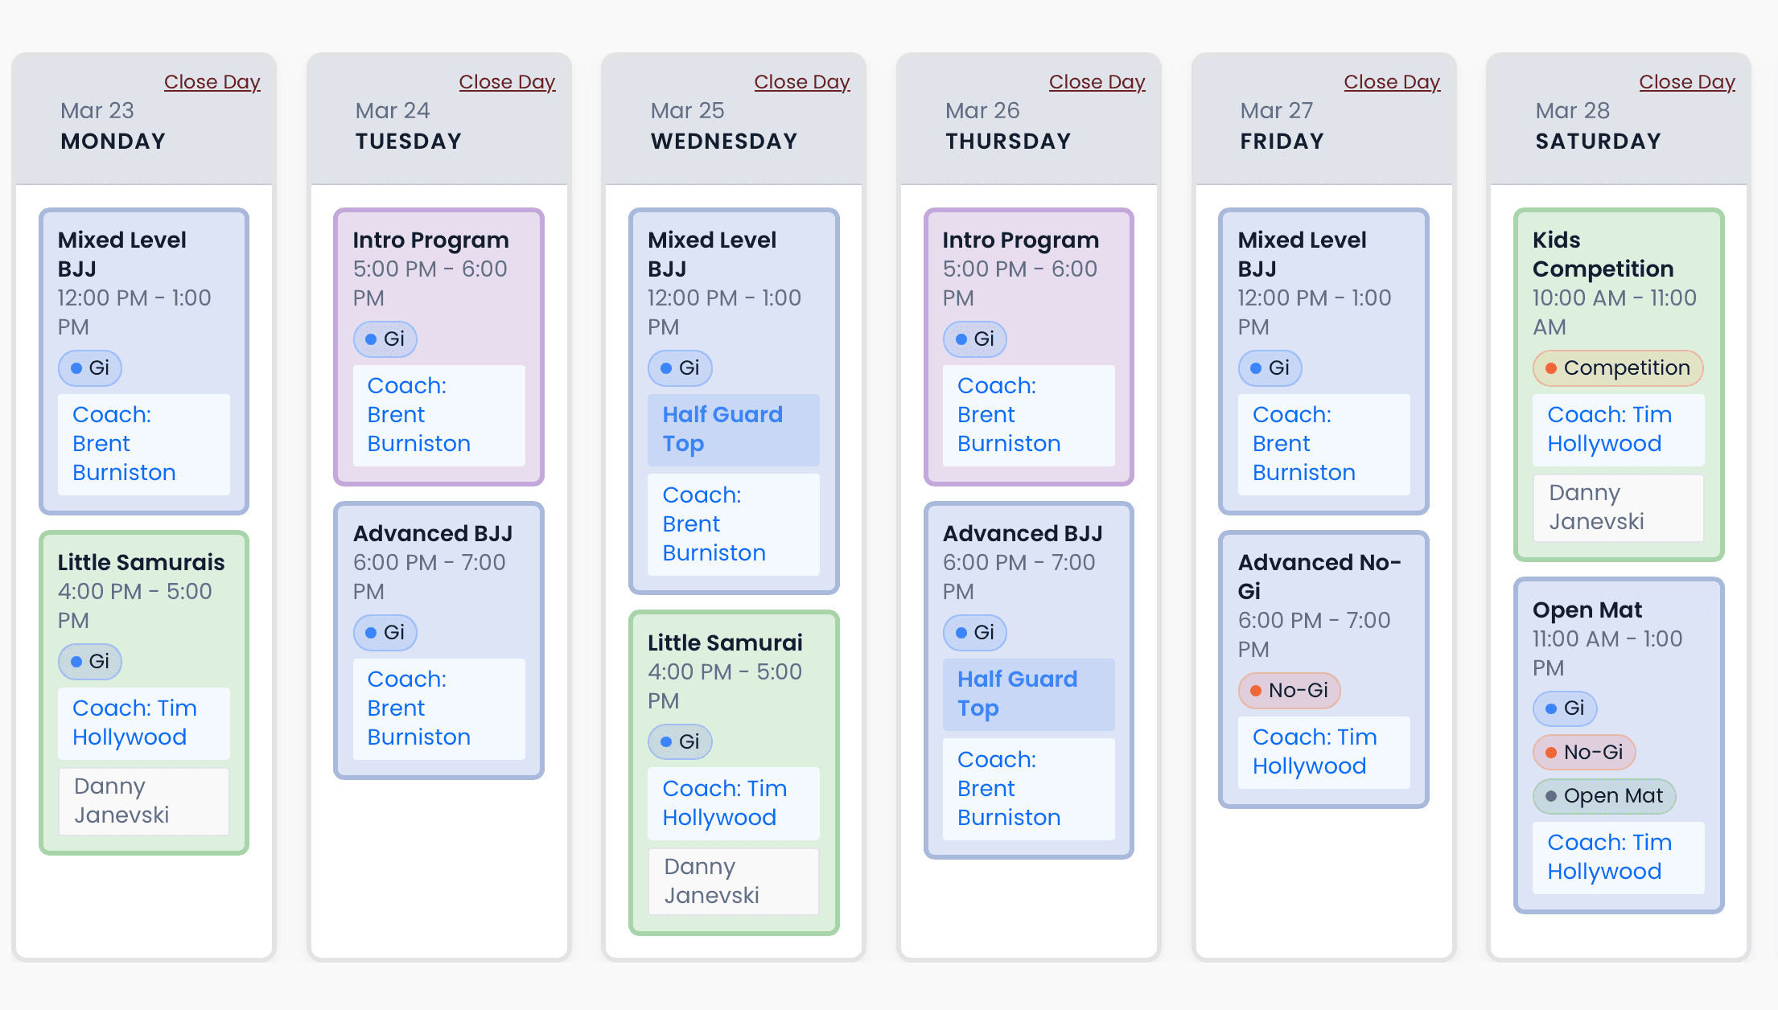Click the No-Gi tag on Advanced No-Gi
The width and height of the screenshot is (1778, 1010).
pos(1289,691)
